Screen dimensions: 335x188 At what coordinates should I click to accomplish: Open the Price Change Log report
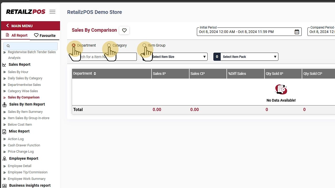(x=21, y=152)
